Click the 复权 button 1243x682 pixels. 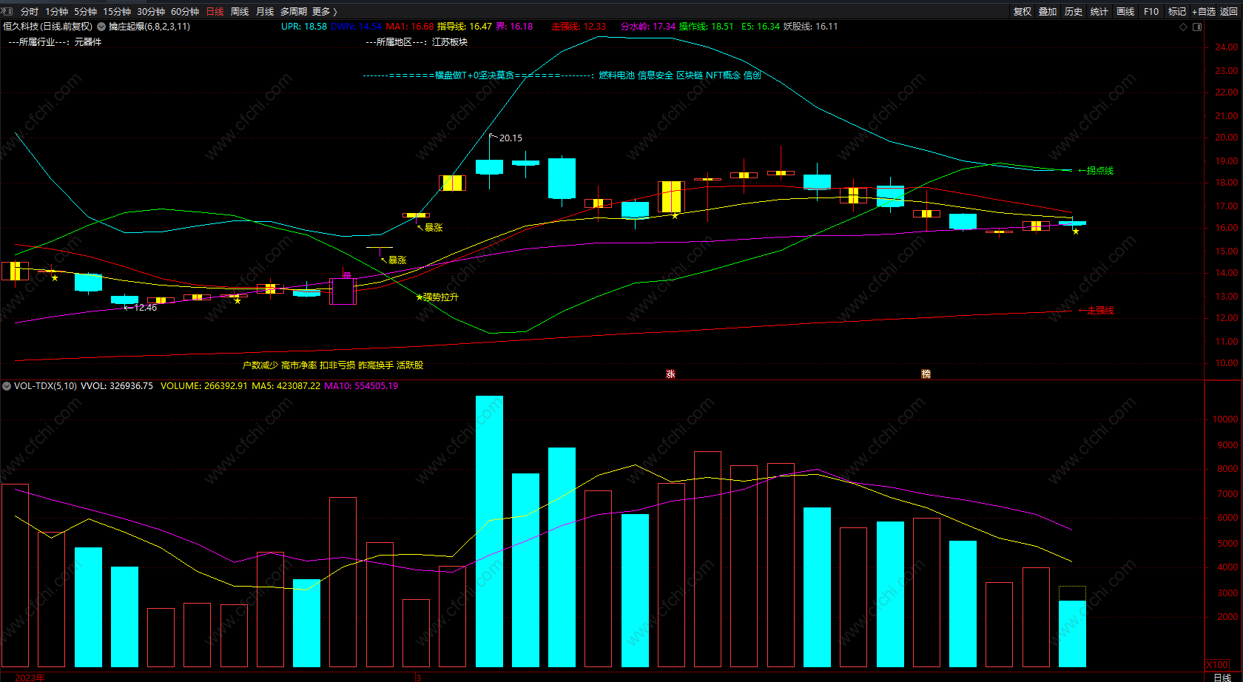1023,12
